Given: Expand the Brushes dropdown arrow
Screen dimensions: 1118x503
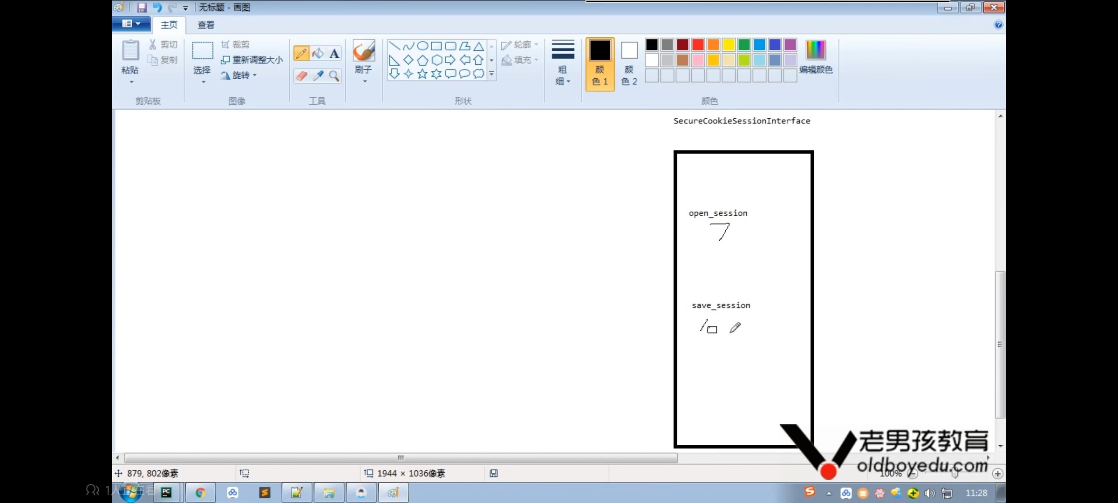Looking at the screenshot, I should [x=365, y=82].
